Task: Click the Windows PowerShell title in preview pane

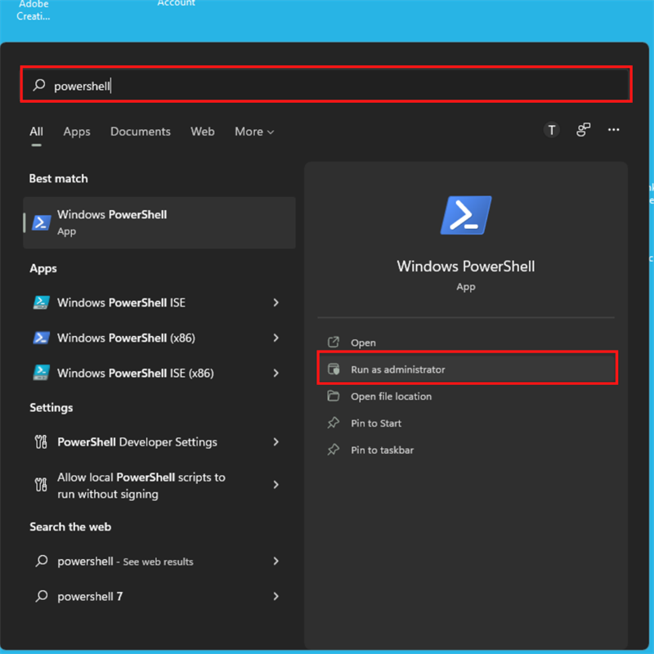Action: click(x=466, y=267)
